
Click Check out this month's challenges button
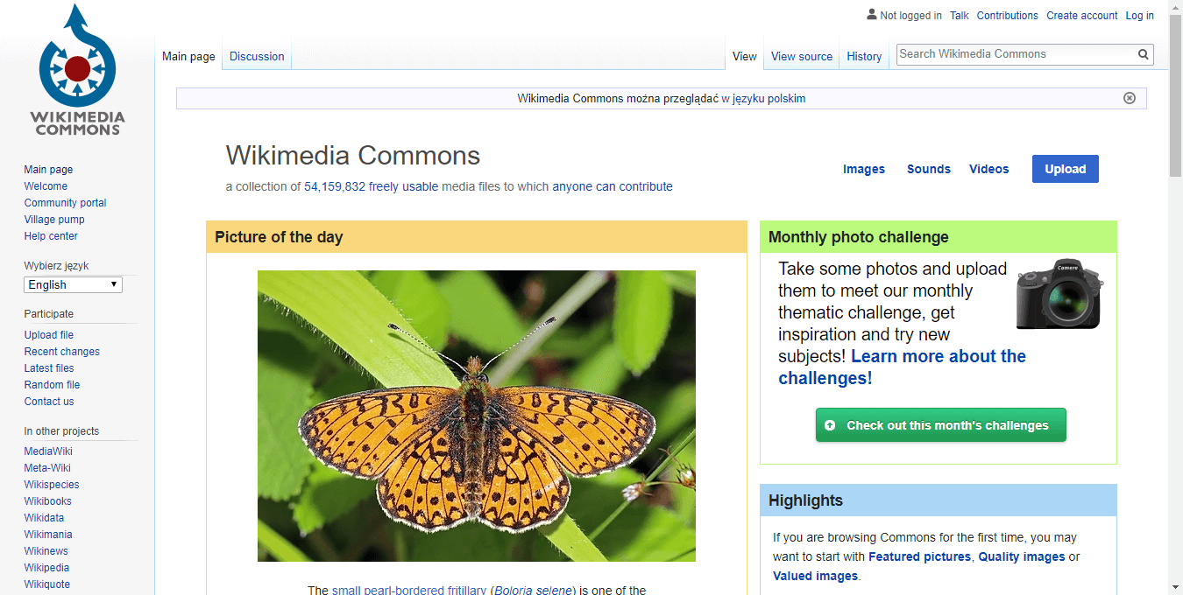(x=940, y=425)
